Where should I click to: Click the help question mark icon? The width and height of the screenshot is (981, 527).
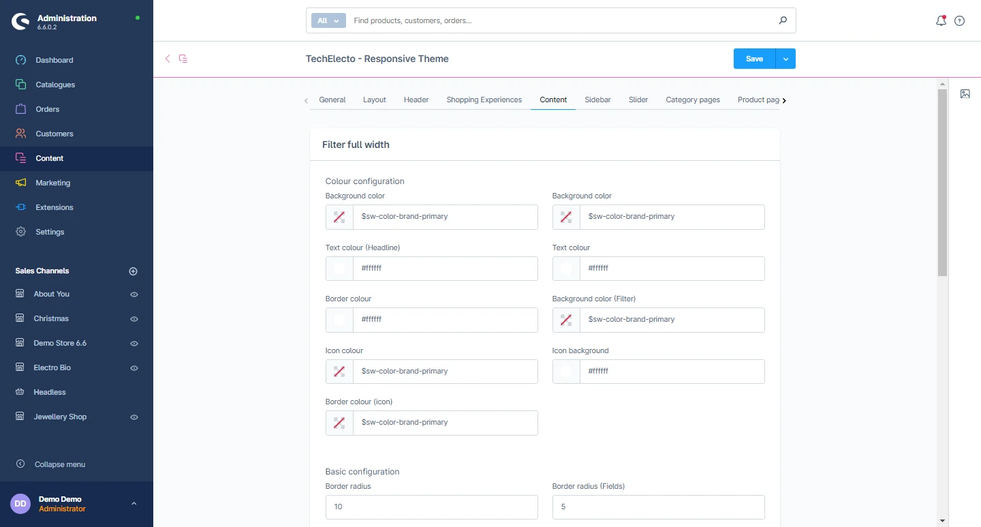coord(959,21)
